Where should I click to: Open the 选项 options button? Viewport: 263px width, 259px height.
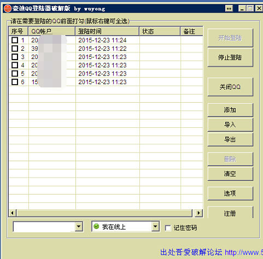point(230,193)
